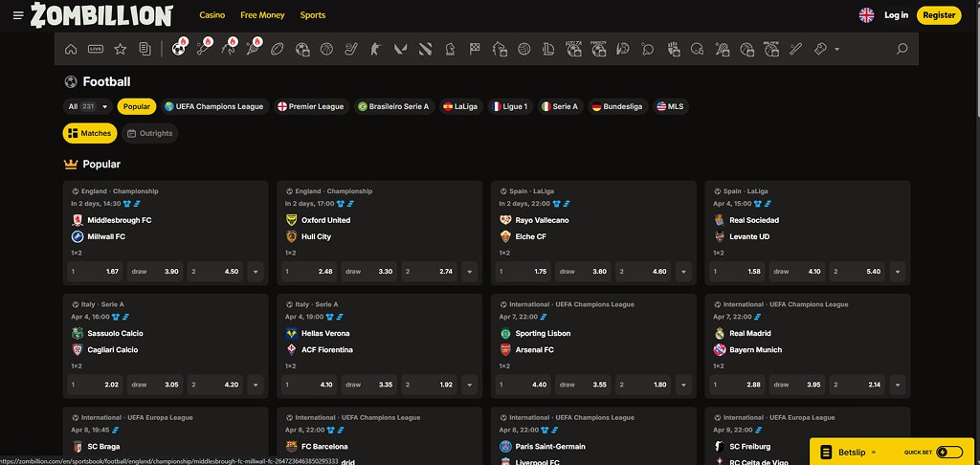Select the Valorant esports icon
The image size is (980, 465).
(x=400, y=49)
